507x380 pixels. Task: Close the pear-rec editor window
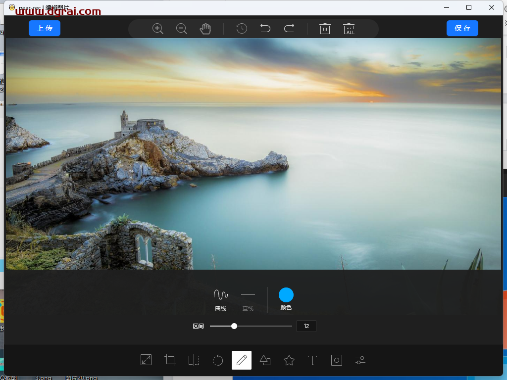[492, 7]
